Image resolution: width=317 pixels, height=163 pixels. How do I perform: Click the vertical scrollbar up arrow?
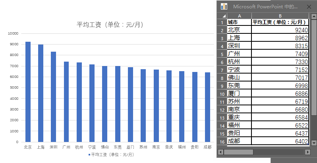pyautogui.click(x=314, y=16)
